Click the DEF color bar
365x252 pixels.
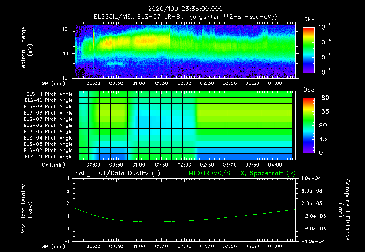[x=309, y=50]
